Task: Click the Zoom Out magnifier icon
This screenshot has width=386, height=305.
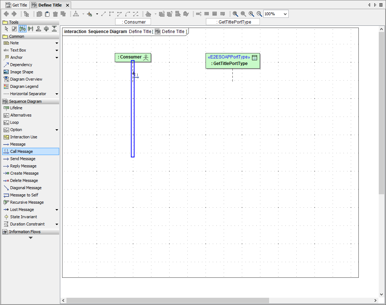Action: pyautogui.click(x=259, y=14)
